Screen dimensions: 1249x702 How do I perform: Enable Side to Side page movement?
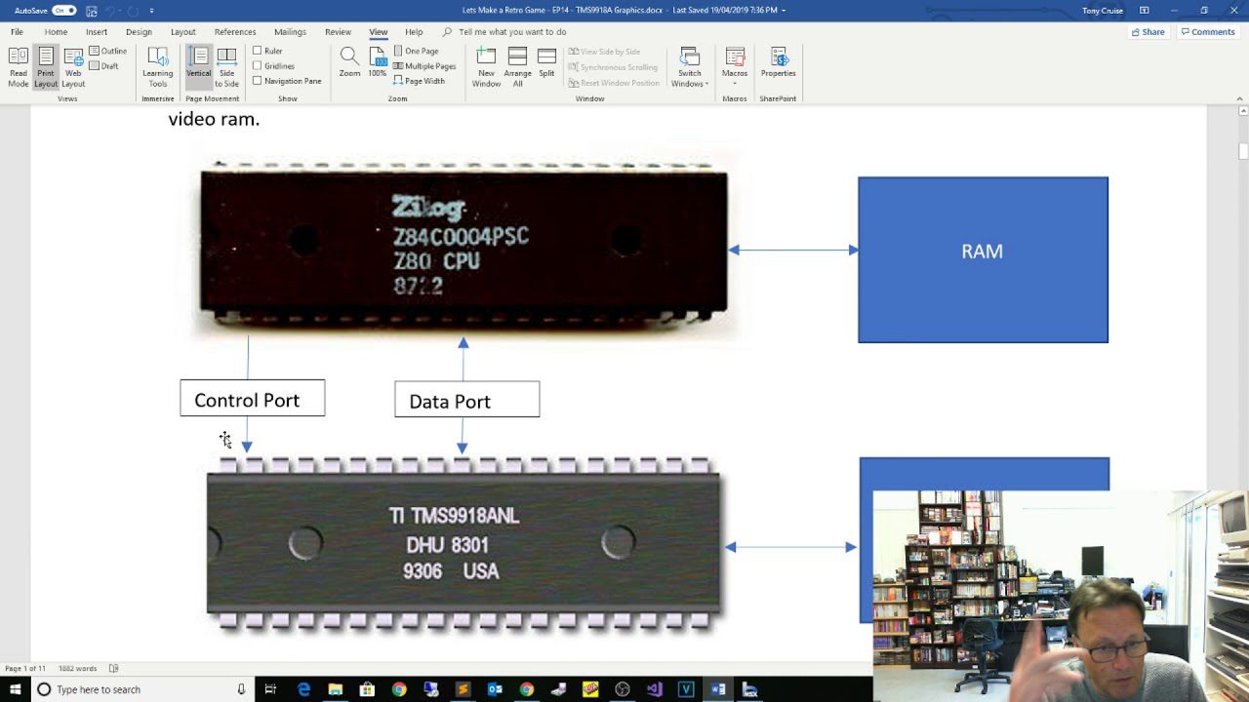[226, 65]
